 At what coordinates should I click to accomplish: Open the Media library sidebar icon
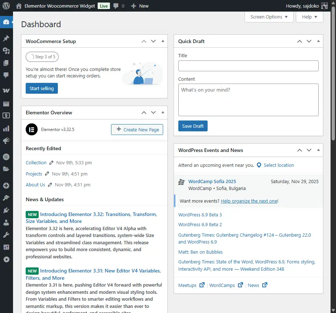pyautogui.click(x=6, y=51)
